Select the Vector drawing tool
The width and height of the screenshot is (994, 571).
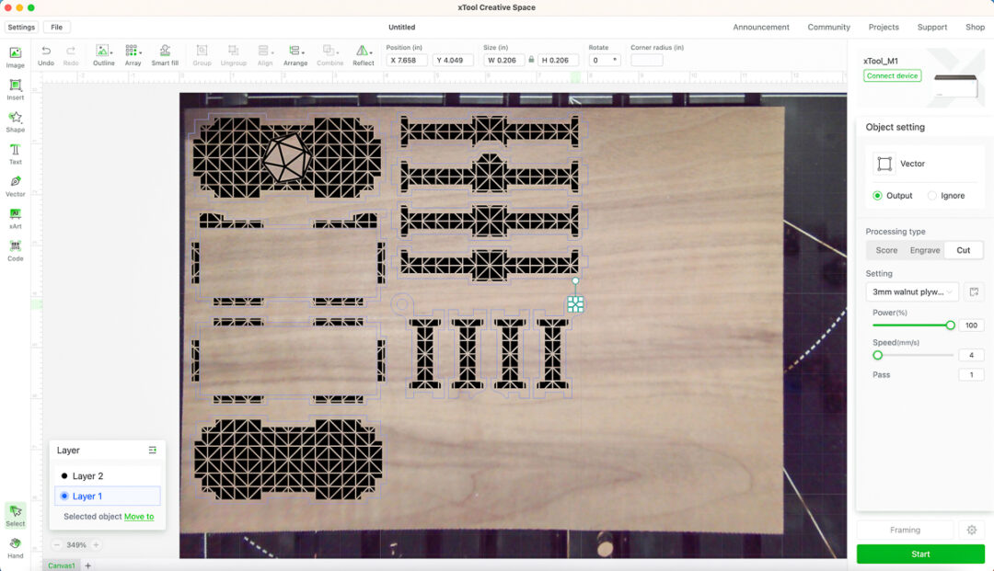point(15,187)
